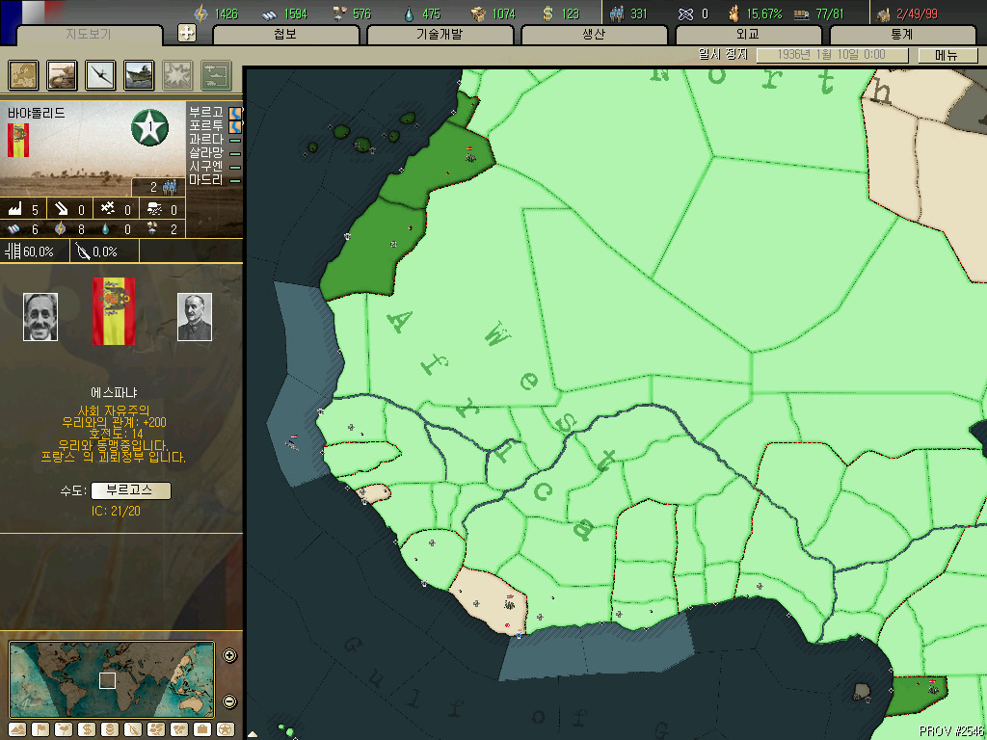
Task: Click the date display 1936년 1월 10일
Action: point(832,55)
